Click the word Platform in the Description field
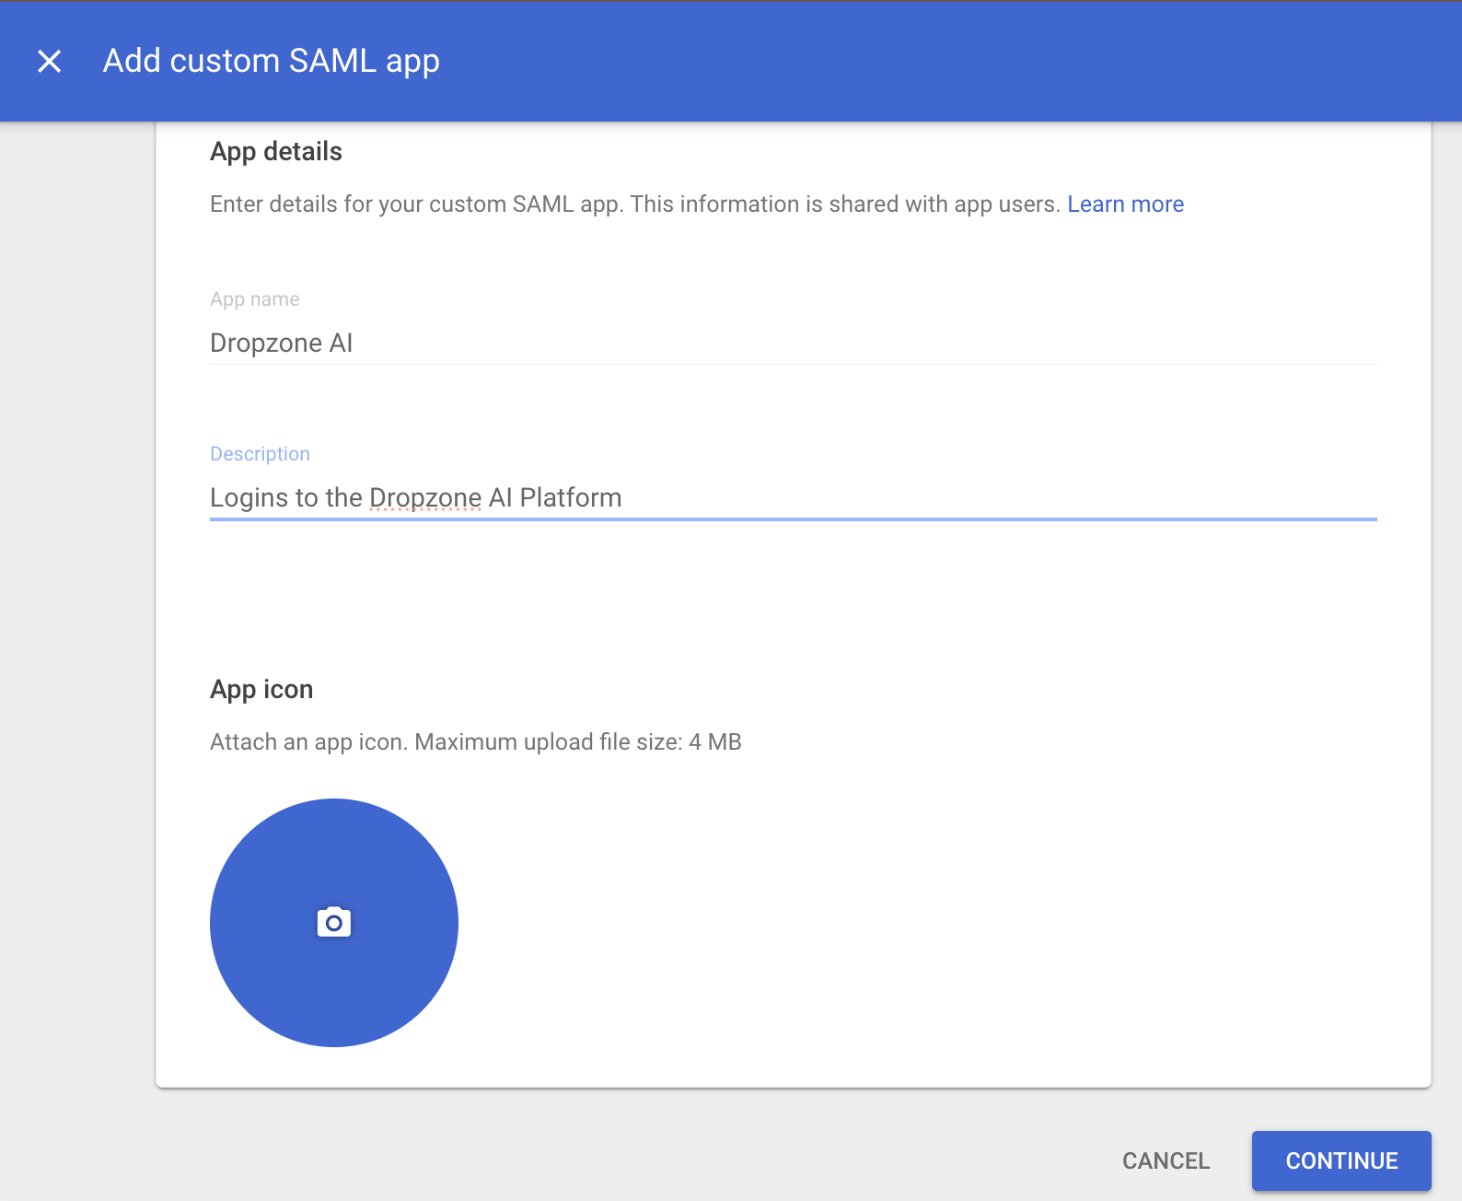Image resolution: width=1462 pixels, height=1201 pixels. 571,497
